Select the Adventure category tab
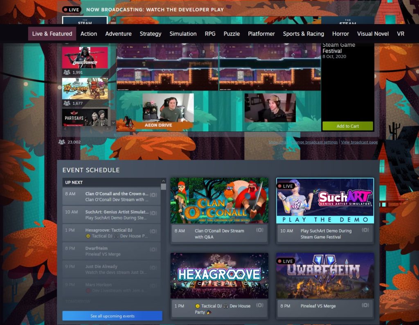Image resolution: width=419 pixels, height=325 pixels. click(x=118, y=34)
